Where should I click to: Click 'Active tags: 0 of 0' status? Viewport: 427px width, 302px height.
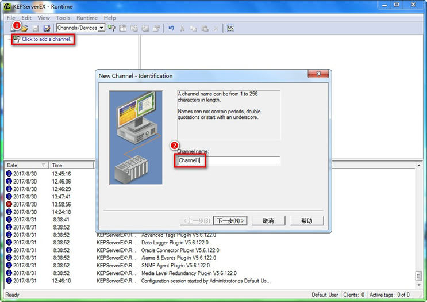(390, 295)
